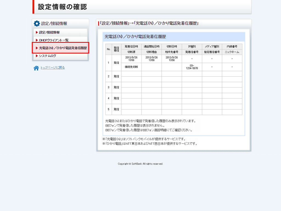Image resolution: width=281 pixels, height=211 pixels.
Task: Click the 内線番号 column header
Action: [x=232, y=47]
